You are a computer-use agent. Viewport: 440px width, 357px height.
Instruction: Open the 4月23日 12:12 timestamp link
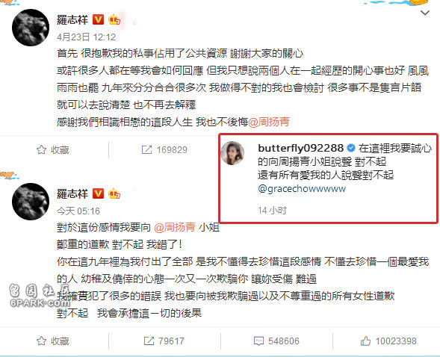click(x=86, y=37)
